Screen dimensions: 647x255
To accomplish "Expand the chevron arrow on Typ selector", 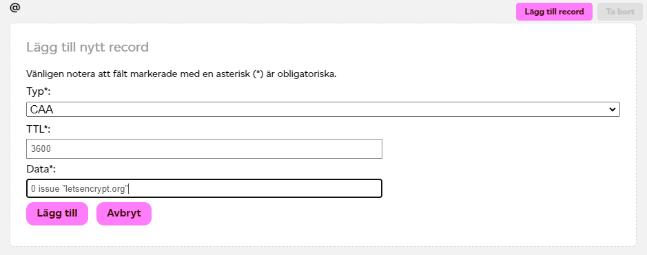I will pyautogui.click(x=612, y=109).
